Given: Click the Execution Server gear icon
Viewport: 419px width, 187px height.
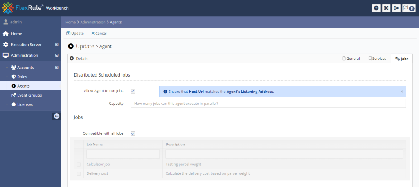Looking at the screenshot, I should pyautogui.click(x=6, y=45).
